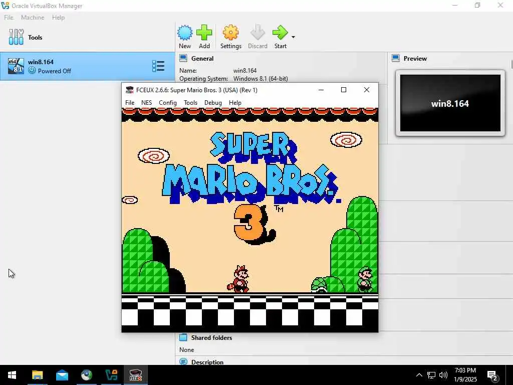Expand the Start button dropdown arrow
The height and width of the screenshot is (385, 513).
[293, 37]
